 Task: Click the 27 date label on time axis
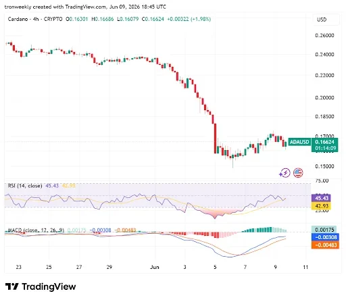pyautogui.click(x=79, y=267)
